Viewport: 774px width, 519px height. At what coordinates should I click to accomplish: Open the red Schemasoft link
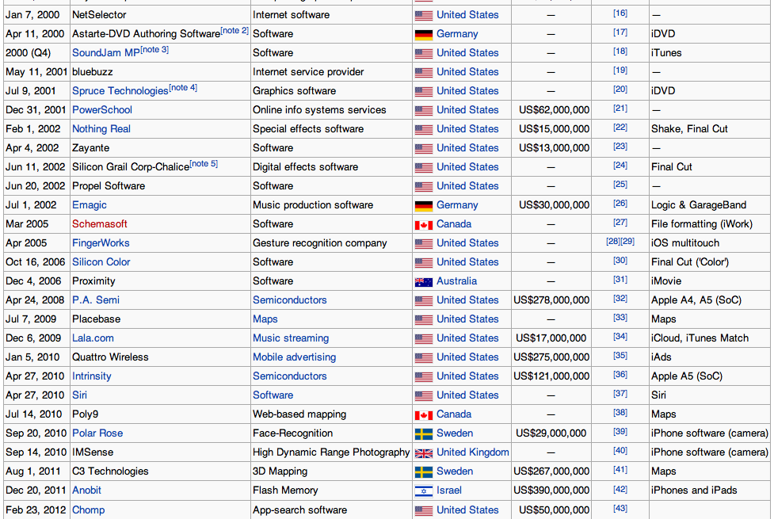(100, 223)
